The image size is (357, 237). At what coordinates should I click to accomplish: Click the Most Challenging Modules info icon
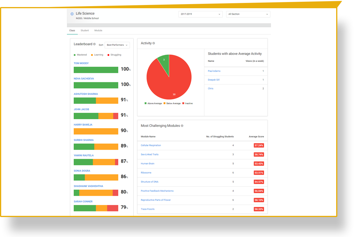(x=182, y=126)
